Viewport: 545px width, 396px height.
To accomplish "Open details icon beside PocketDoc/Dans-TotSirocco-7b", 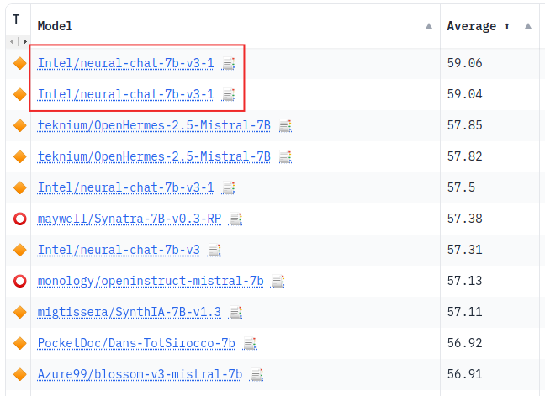I will coord(250,344).
